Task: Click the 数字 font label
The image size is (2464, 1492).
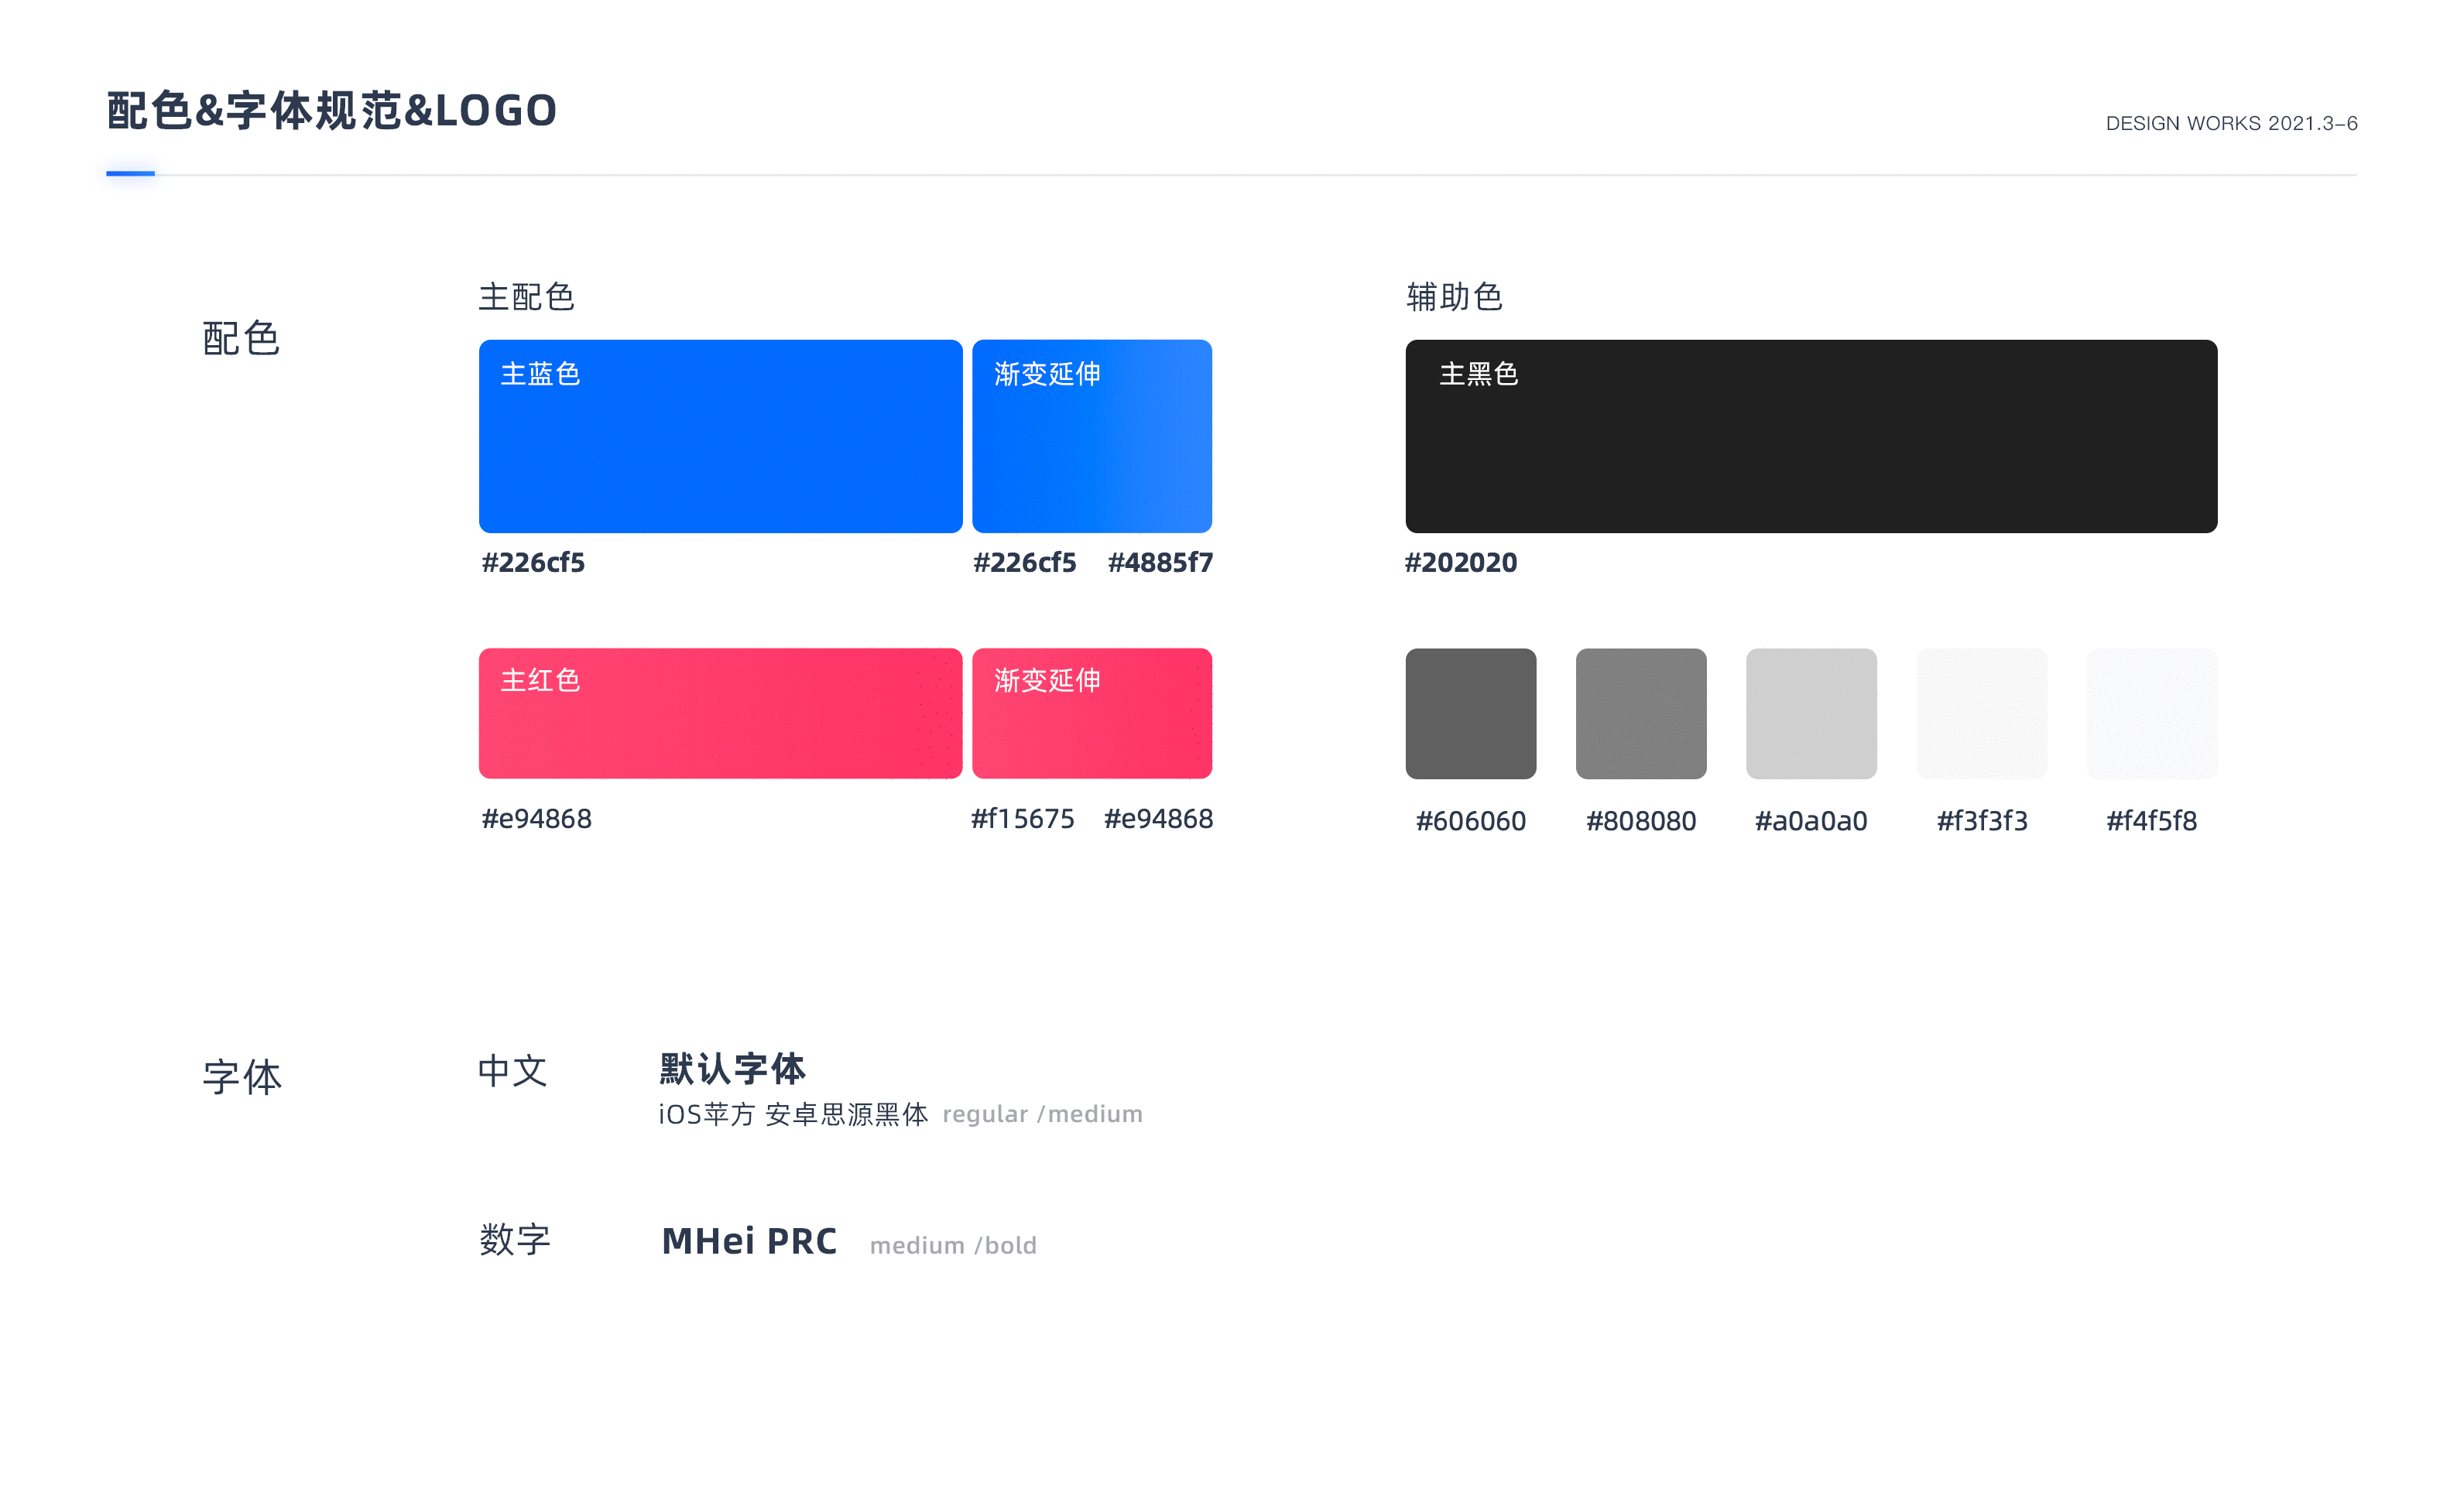Action: coord(515,1240)
